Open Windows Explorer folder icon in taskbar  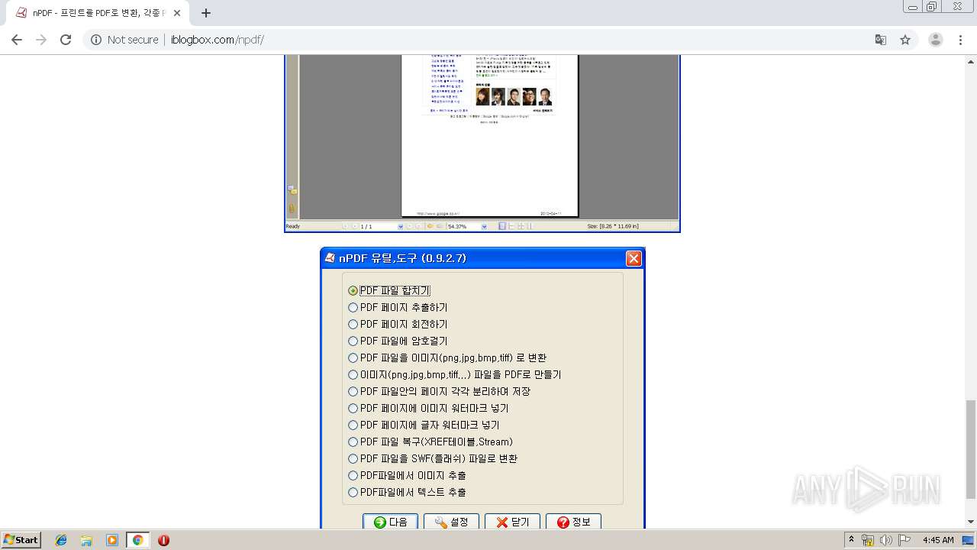click(x=86, y=540)
